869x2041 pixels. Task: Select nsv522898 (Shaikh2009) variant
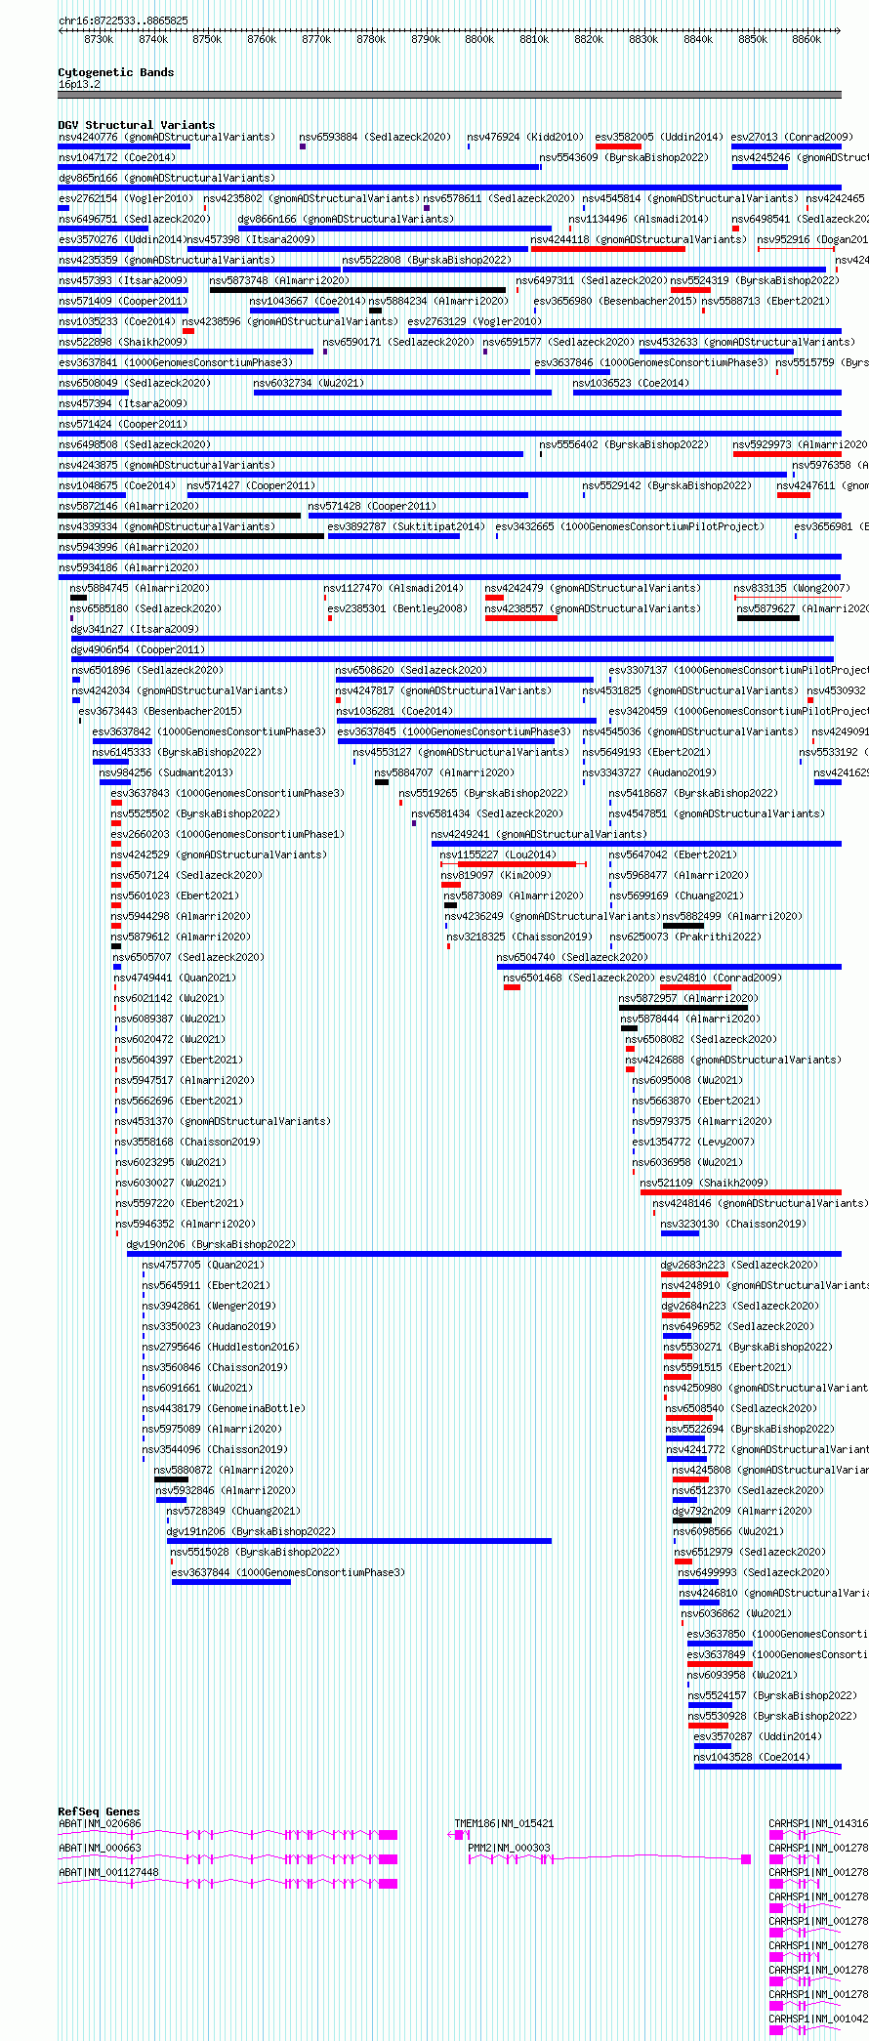pos(123,342)
